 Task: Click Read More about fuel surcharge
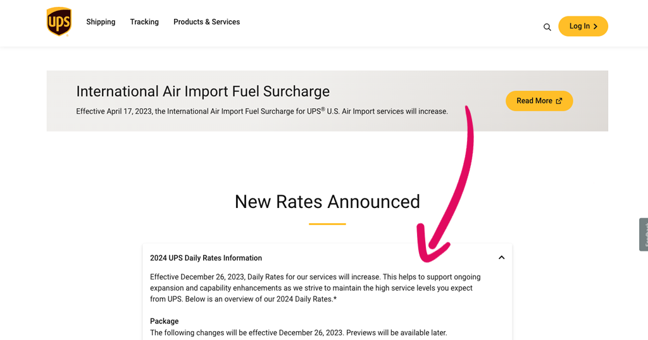pos(539,100)
